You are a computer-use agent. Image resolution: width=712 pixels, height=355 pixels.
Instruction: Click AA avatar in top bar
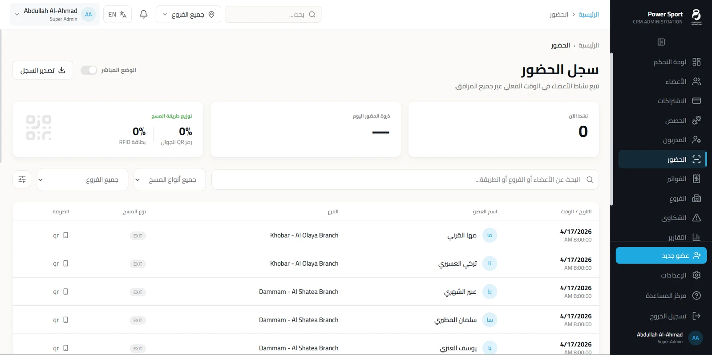89,14
